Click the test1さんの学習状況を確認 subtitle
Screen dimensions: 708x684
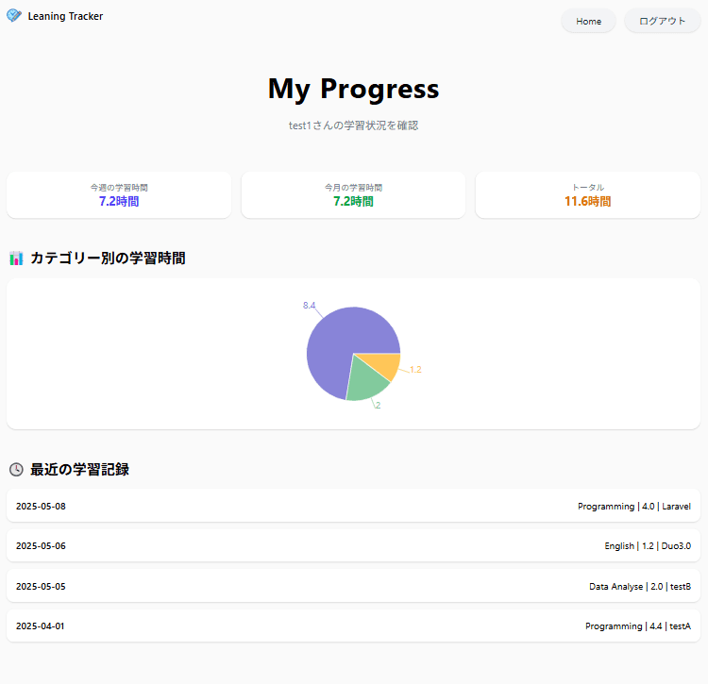point(354,125)
